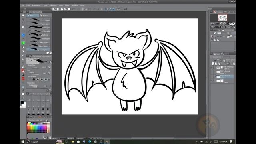
Task: Open CLIP STUDIO launcher icon in command bar
Action: coord(56,9)
